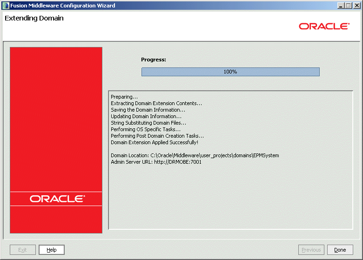Select 'Performing Post Domain Creation Tasks...' line
This screenshot has height=260, width=363.
click(157, 136)
